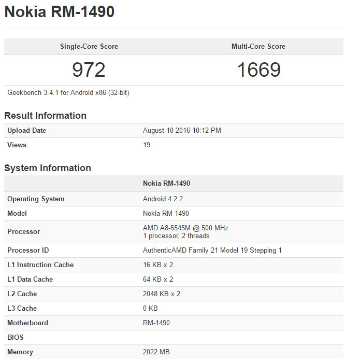Screen dimensions: 346x360
Task: Click the Geekbench 3.4.1 version text
Action: (68, 93)
